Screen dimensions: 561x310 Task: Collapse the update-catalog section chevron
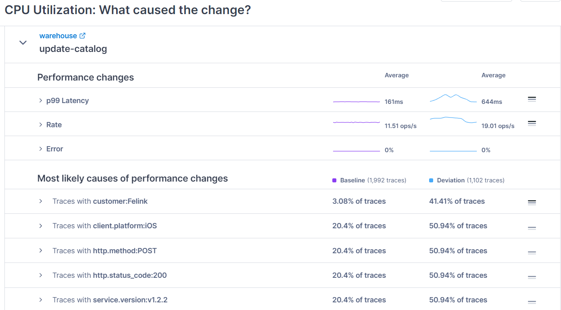click(23, 42)
